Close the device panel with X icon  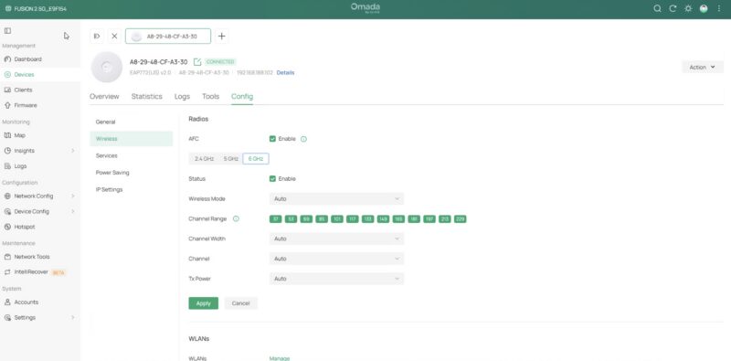(x=114, y=36)
